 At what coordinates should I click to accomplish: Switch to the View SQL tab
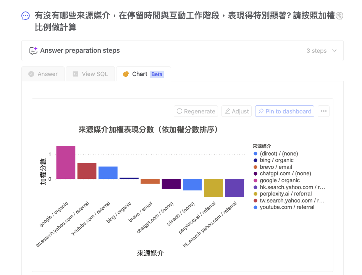coord(90,74)
